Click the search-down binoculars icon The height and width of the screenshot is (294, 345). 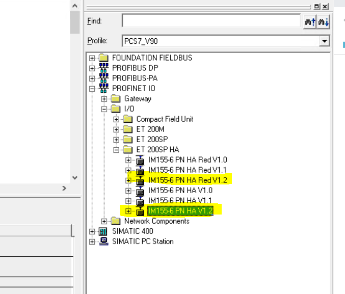[323, 21]
